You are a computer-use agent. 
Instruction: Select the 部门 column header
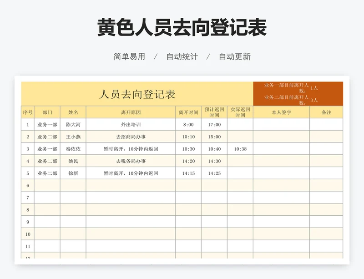coord(47,112)
